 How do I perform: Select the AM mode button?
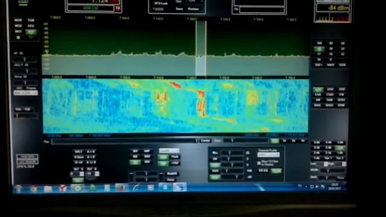(318, 100)
